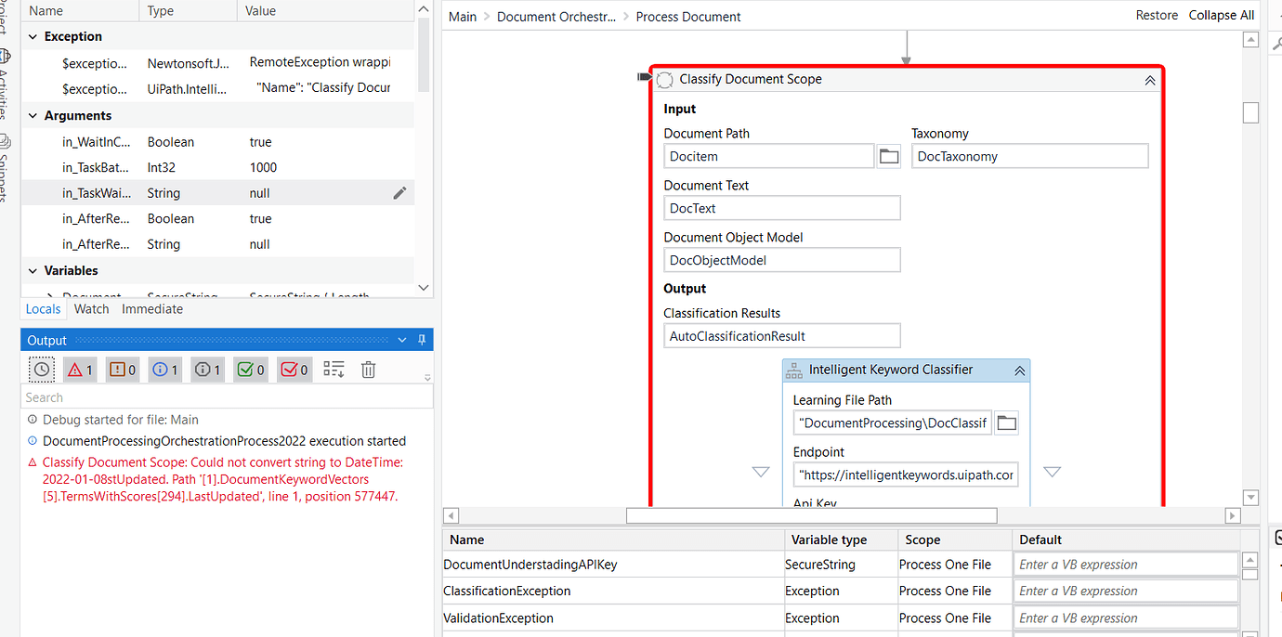Pin the Output panel
Image resolution: width=1282 pixels, height=637 pixels.
coord(423,339)
